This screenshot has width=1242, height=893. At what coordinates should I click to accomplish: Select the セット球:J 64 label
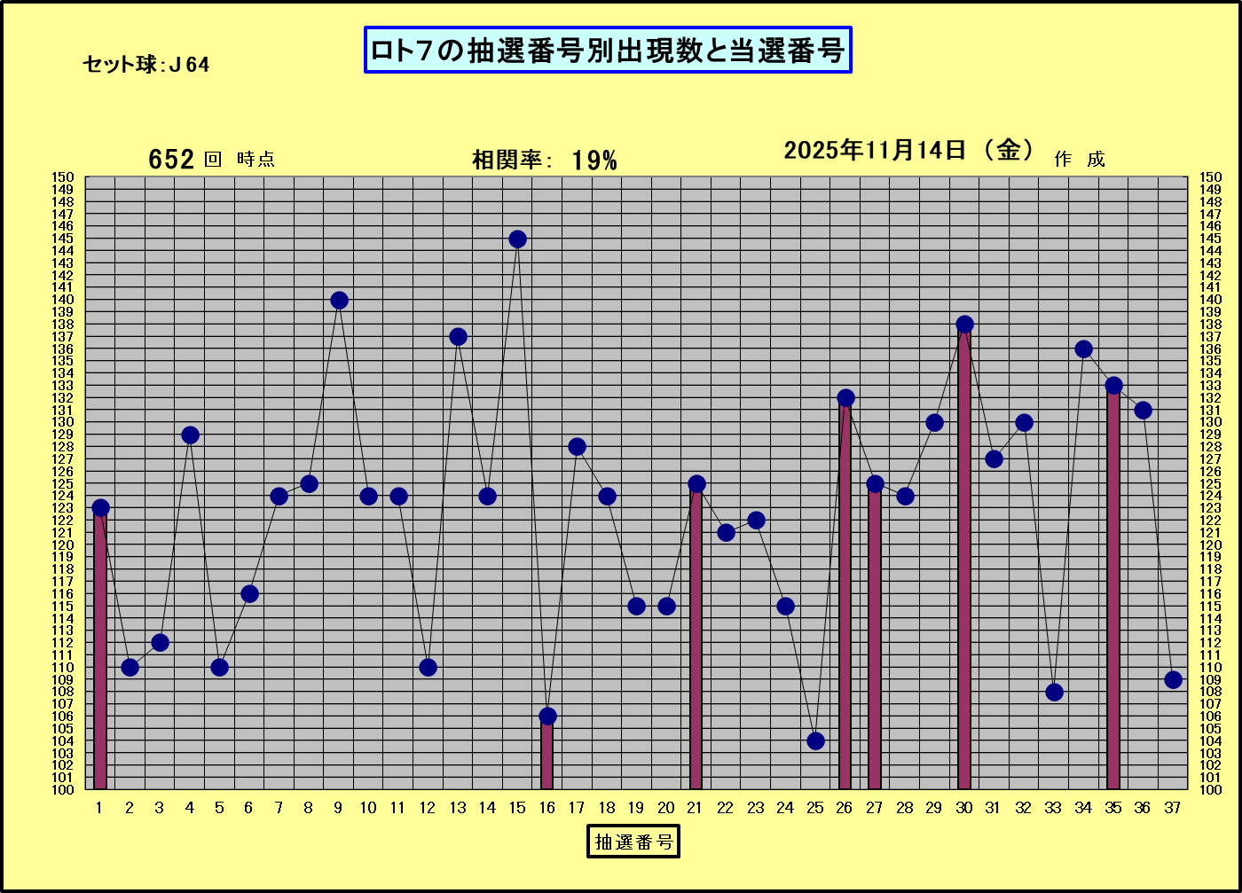click(146, 65)
